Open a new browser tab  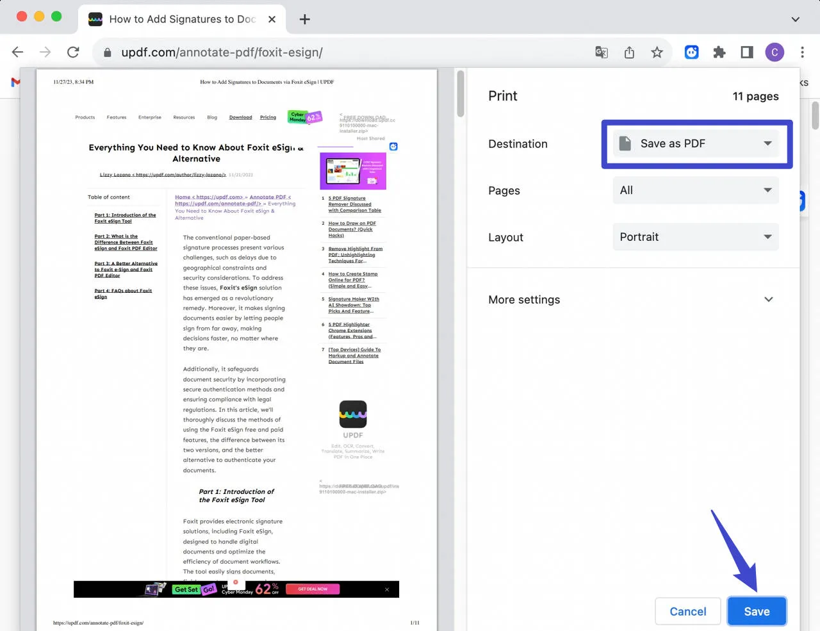[x=304, y=19]
